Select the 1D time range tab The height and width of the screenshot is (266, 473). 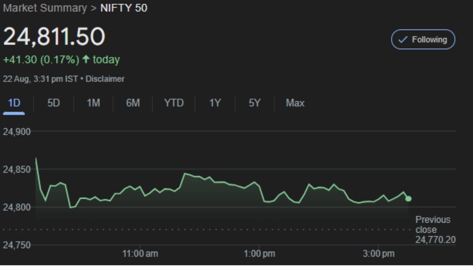(x=14, y=103)
